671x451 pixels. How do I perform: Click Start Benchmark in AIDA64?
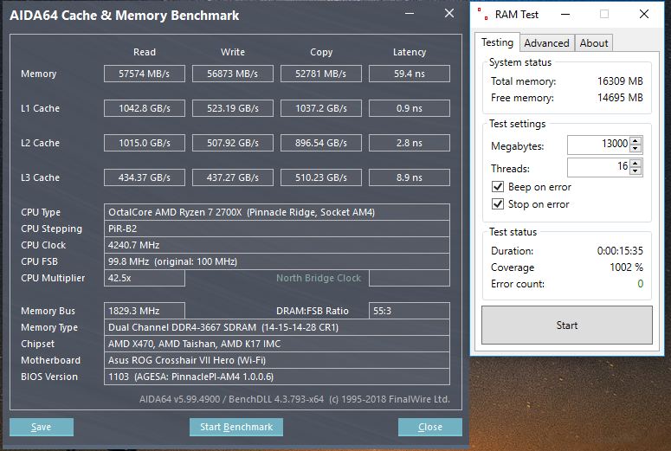point(236,427)
